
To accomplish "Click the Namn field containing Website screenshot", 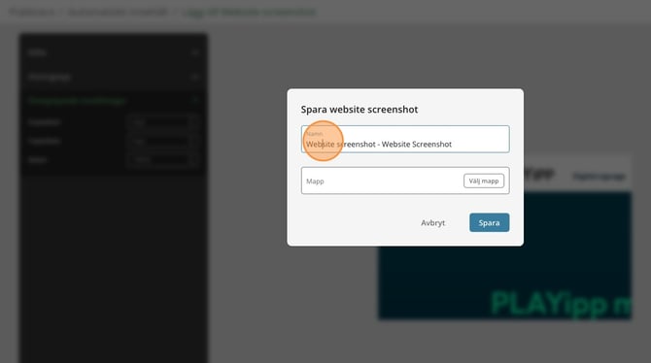I will (405, 140).
